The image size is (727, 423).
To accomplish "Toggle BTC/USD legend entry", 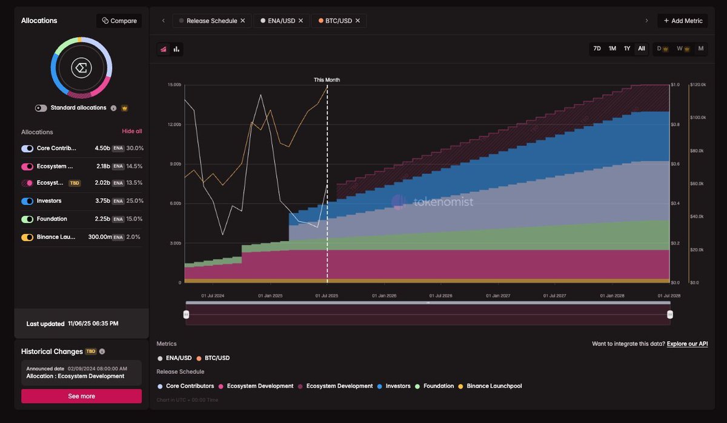I will [x=213, y=358].
